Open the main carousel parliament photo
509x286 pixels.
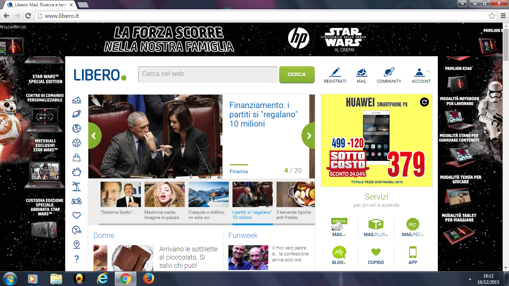[155, 136]
